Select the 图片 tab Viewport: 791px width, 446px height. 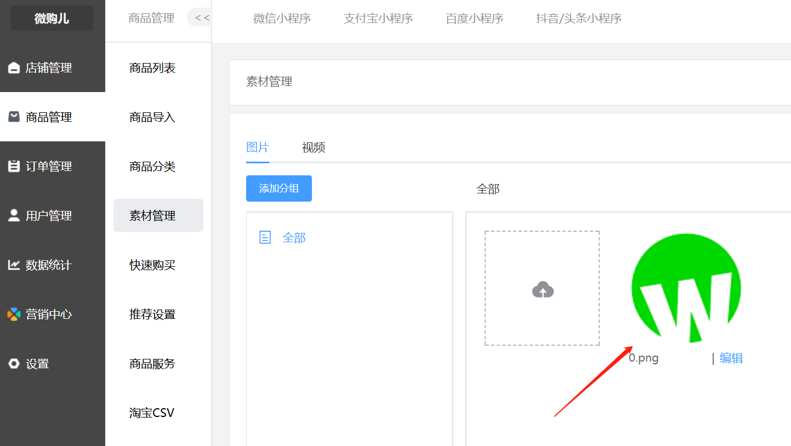[x=258, y=147]
